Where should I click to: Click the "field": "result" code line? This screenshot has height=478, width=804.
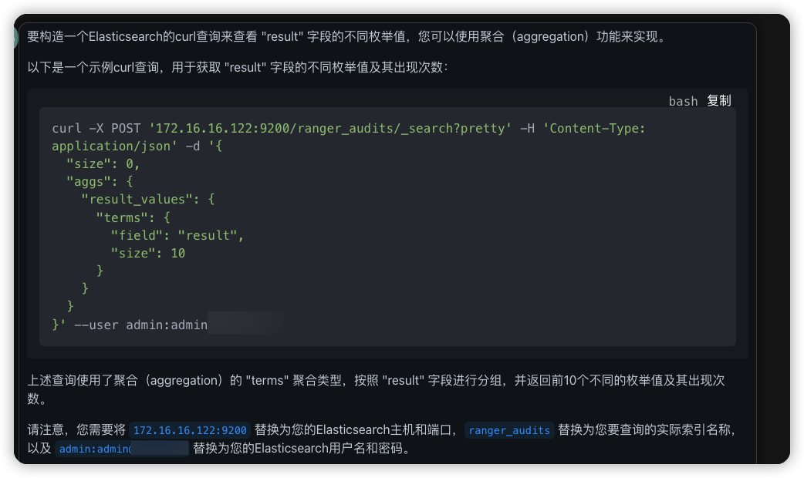pos(177,235)
